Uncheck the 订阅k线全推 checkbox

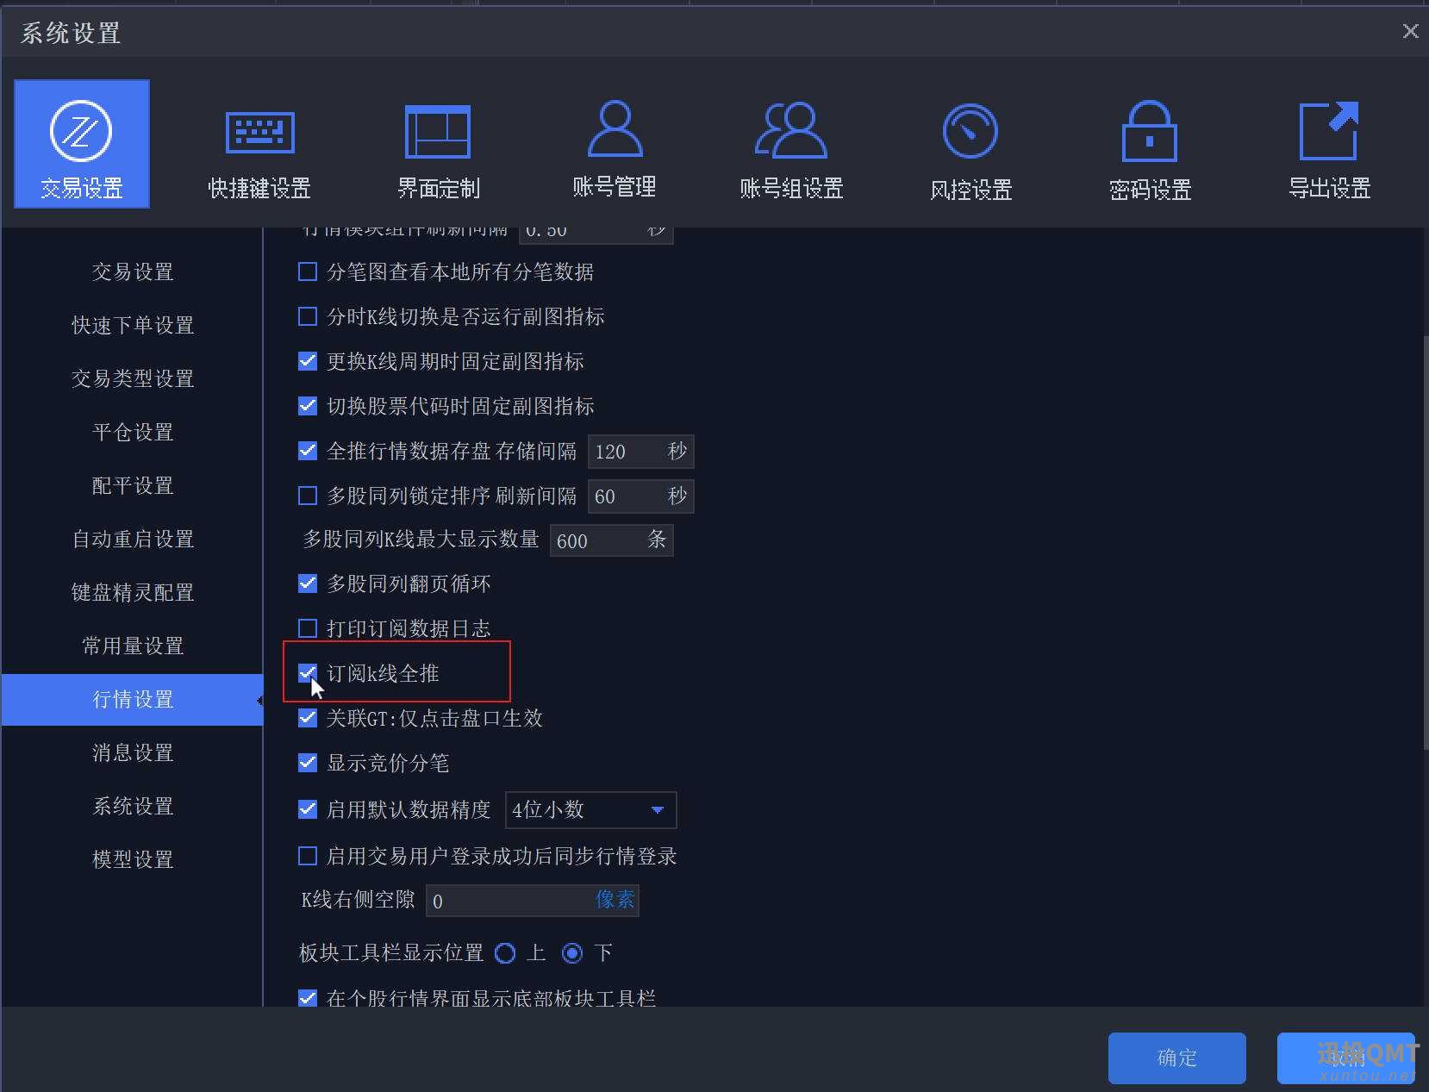[308, 673]
